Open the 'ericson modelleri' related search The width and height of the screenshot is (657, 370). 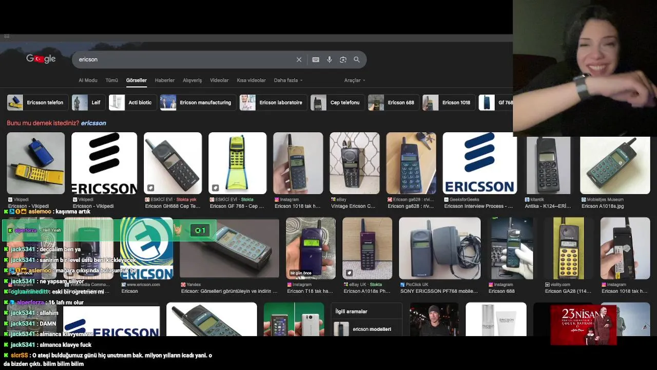(x=367, y=329)
